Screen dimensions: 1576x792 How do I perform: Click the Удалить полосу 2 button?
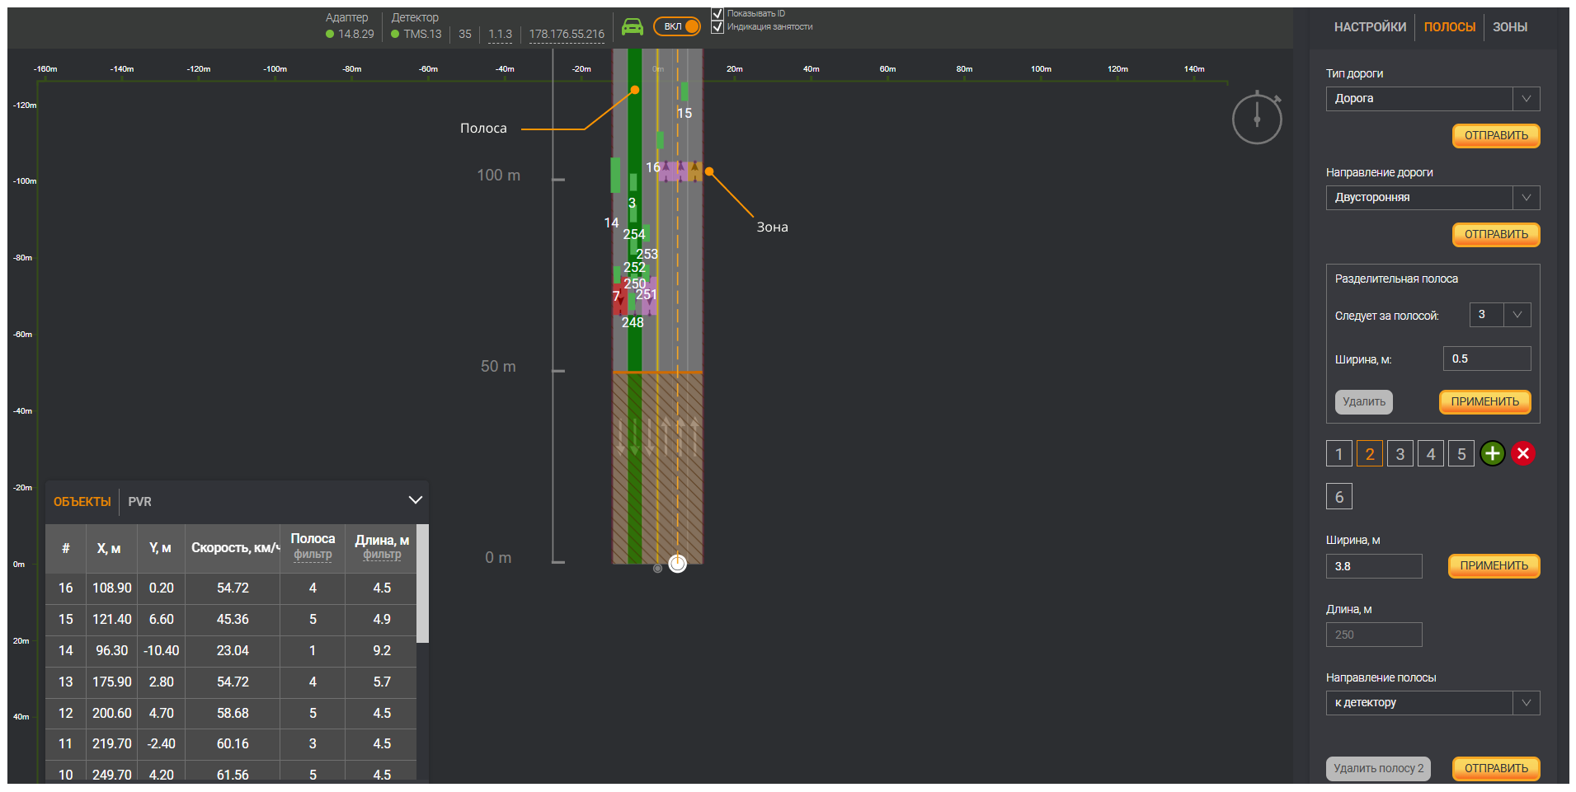tap(1378, 769)
